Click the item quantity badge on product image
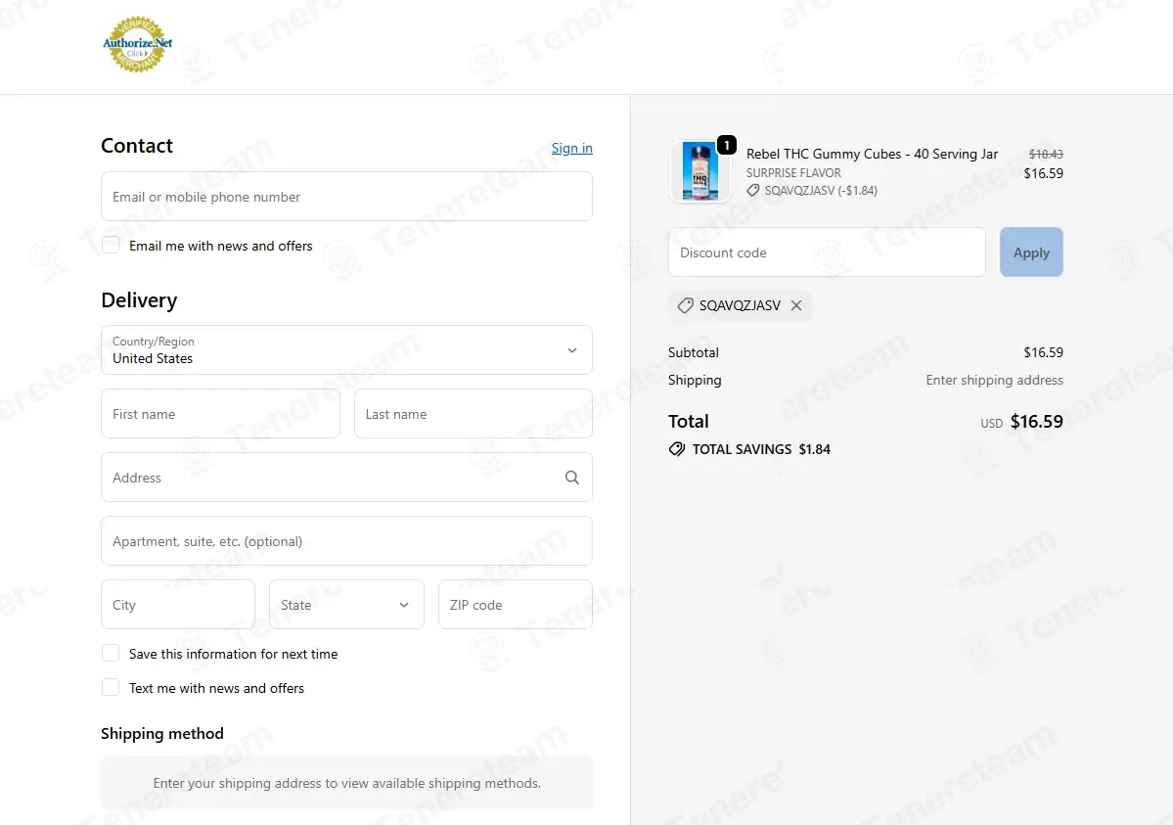 pos(726,145)
